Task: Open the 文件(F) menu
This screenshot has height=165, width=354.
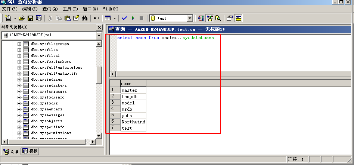Action: point(10,9)
